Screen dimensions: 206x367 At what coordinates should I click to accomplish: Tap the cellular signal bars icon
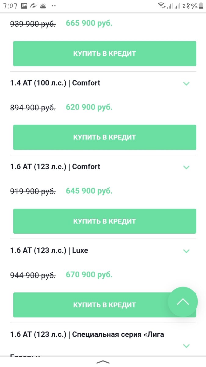(x=170, y=6)
